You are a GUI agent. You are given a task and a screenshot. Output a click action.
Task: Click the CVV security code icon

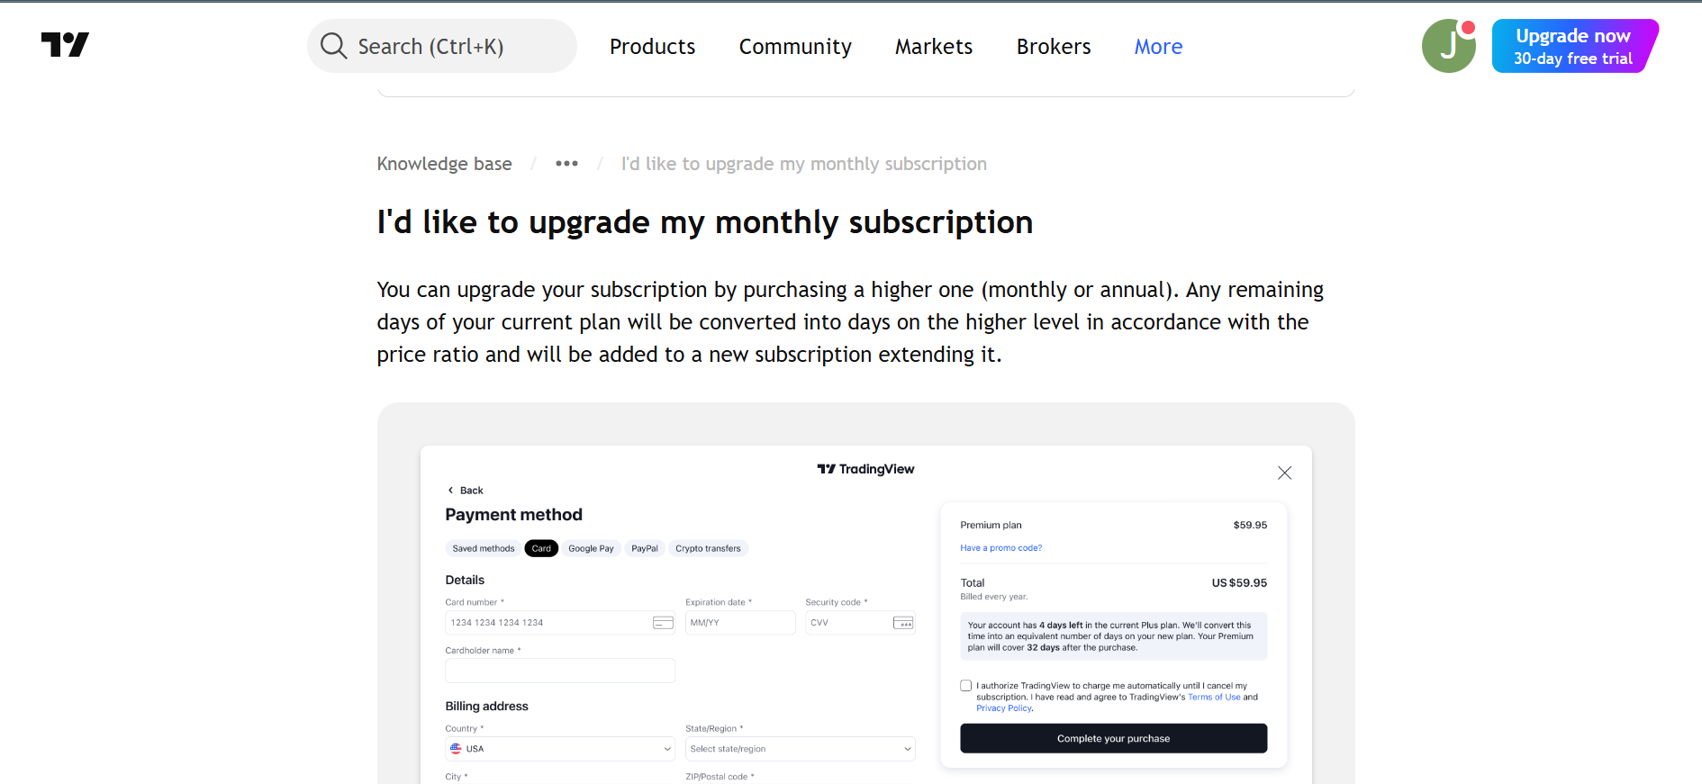click(x=903, y=623)
